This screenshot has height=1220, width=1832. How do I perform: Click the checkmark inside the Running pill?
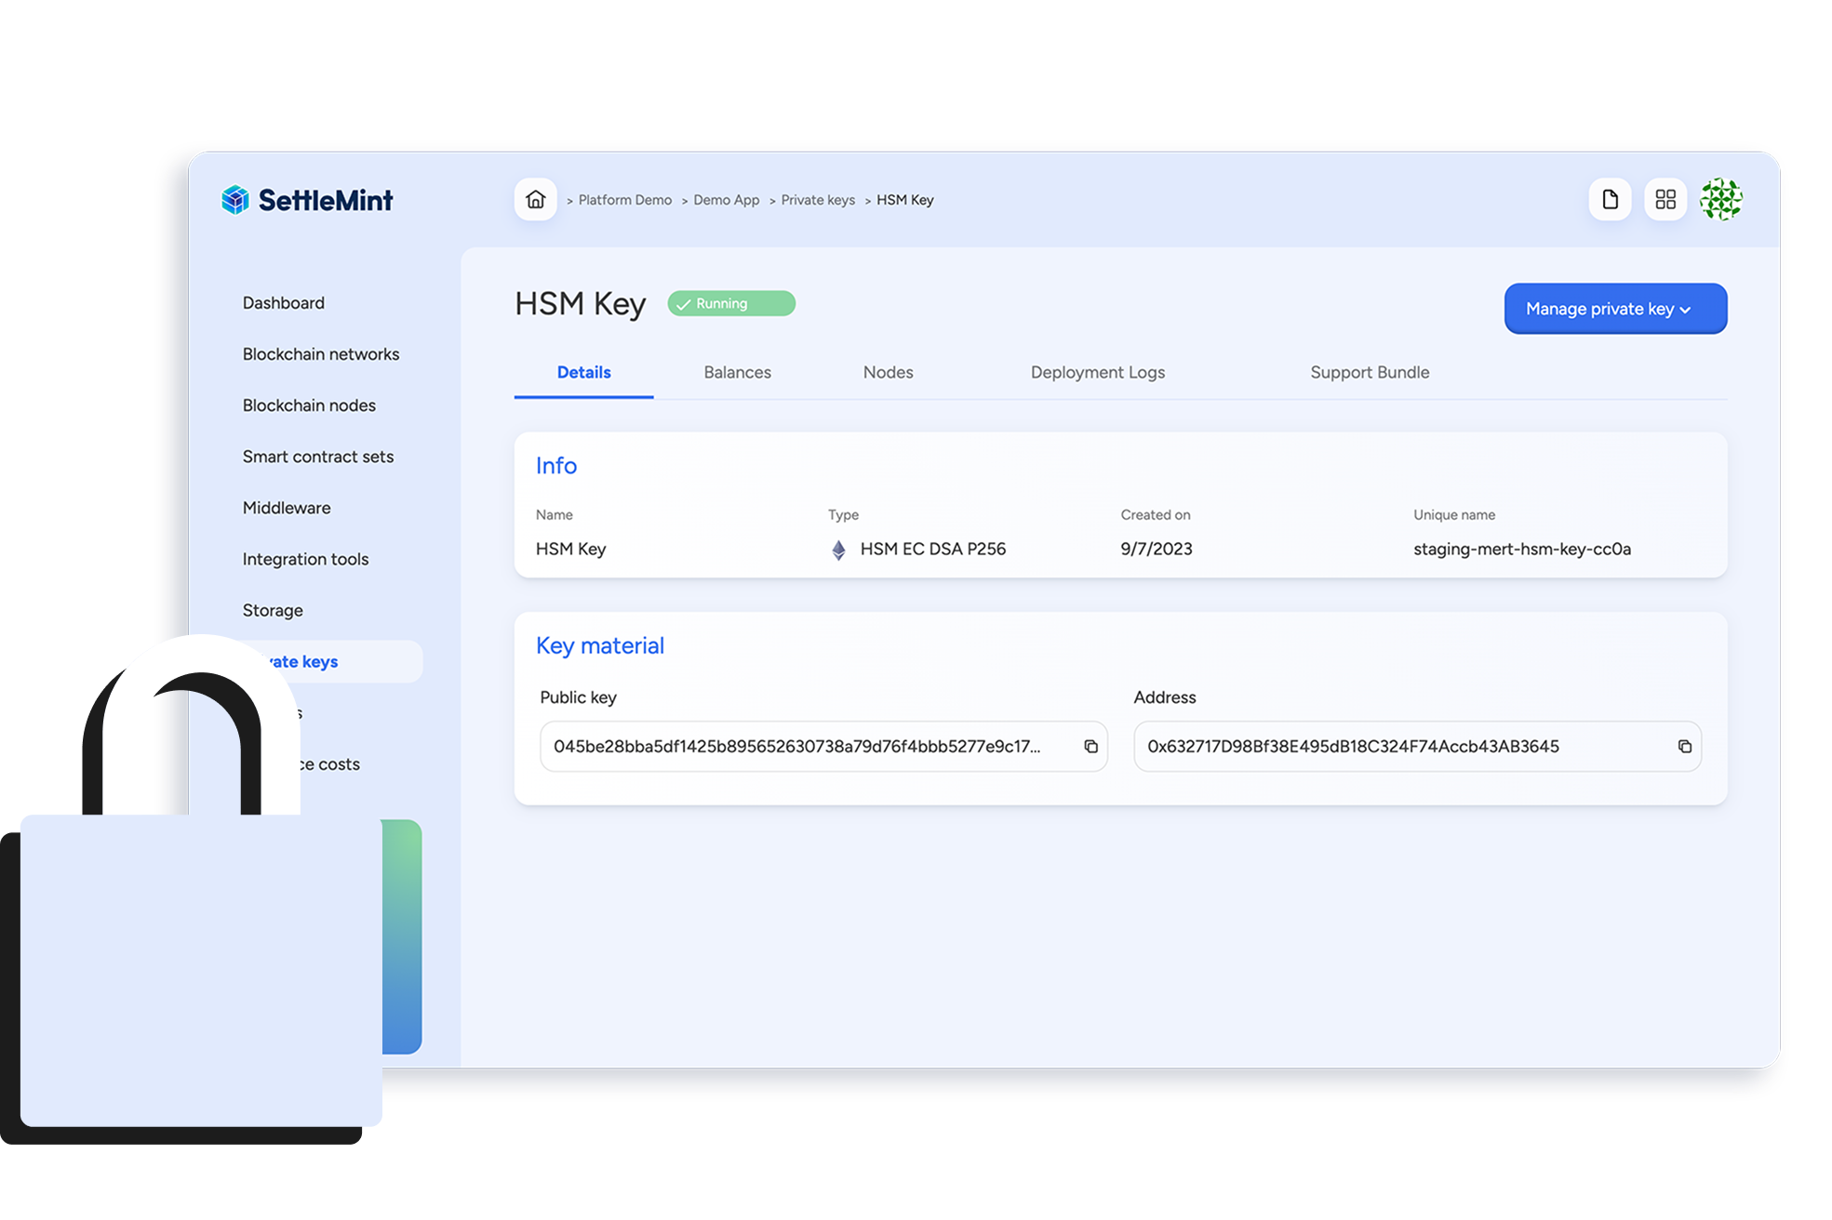pos(685,303)
